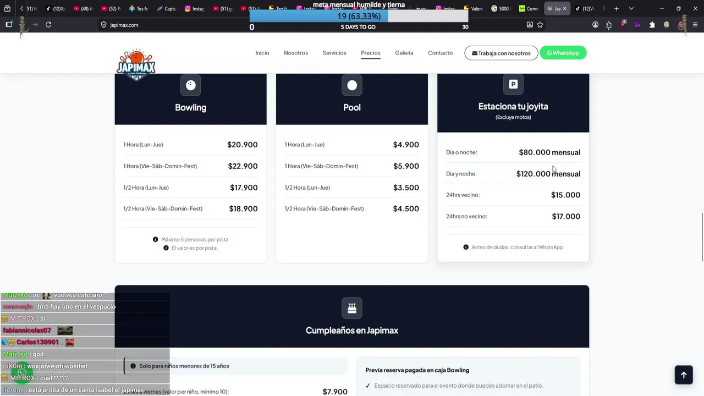Viewport: 704px width, 396px height.
Task: Click the $17.000 parking price
Action: (x=566, y=216)
